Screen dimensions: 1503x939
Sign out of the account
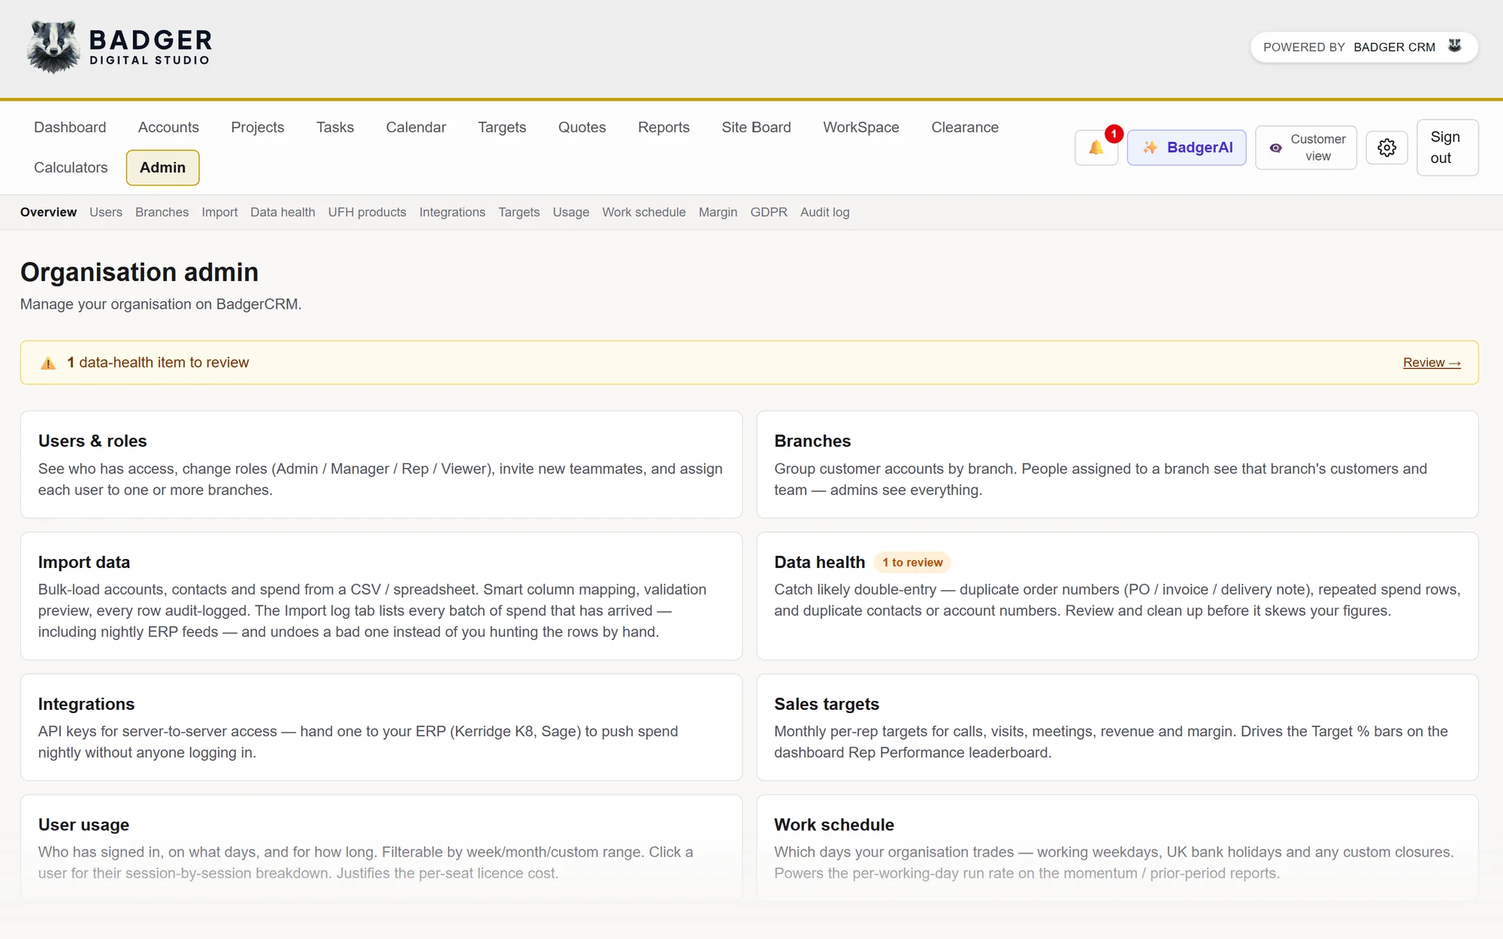1447,148
